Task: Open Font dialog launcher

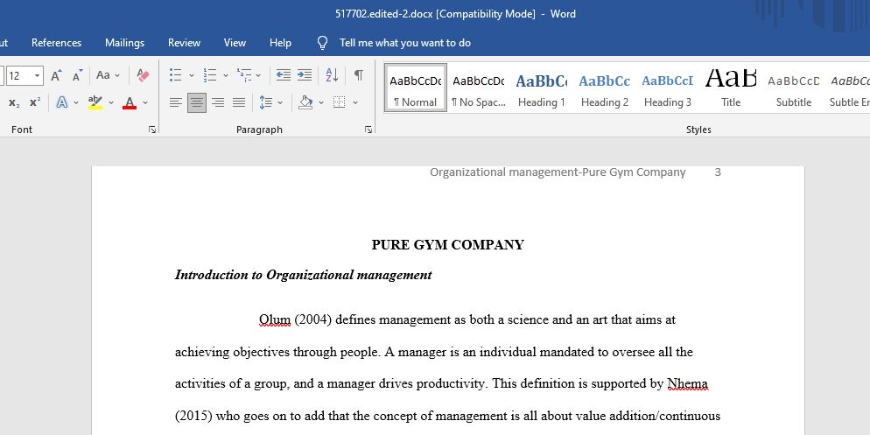Action: point(152,130)
